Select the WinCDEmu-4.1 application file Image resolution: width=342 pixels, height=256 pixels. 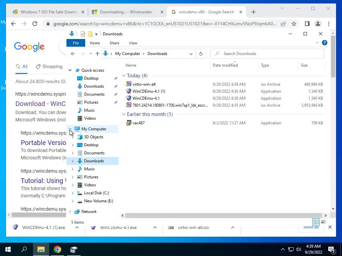point(146,98)
